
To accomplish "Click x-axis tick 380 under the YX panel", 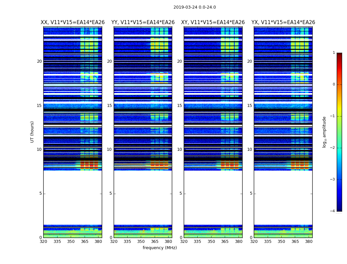I will tap(309, 241).
